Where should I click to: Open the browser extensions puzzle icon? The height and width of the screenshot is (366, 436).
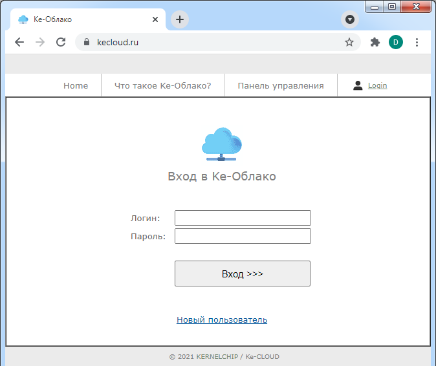pos(375,42)
